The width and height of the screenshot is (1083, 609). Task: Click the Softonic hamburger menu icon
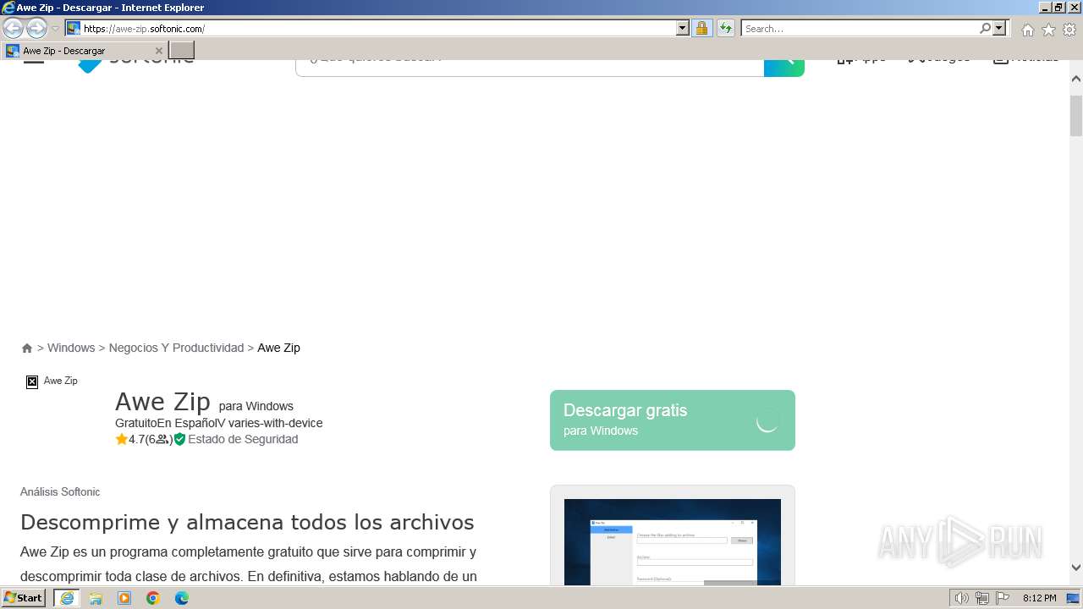click(x=34, y=61)
